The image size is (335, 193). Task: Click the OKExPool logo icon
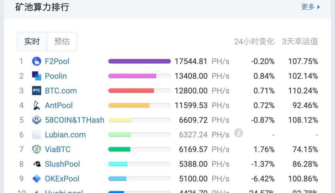[37, 179]
